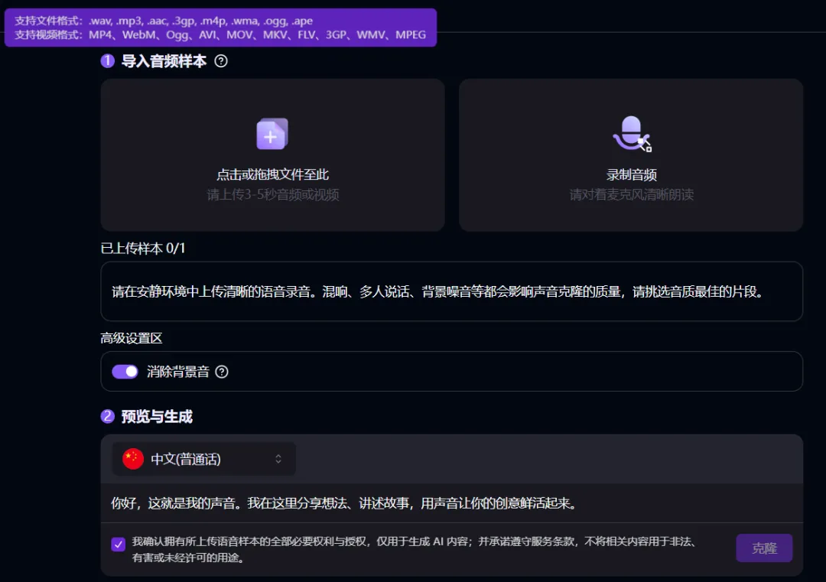The image size is (826, 582).
Task: Click the help icon next to 消除背景音
Action: coord(222,372)
